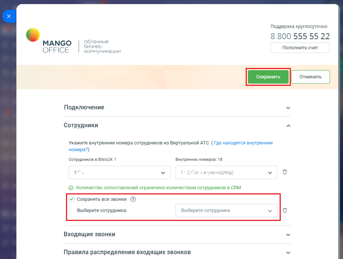Expand the Подключение section chevron
This screenshot has height=259, width=343.
tap(288, 108)
